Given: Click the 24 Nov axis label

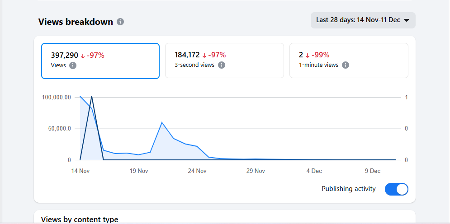Looking at the screenshot, I should pos(197,171).
